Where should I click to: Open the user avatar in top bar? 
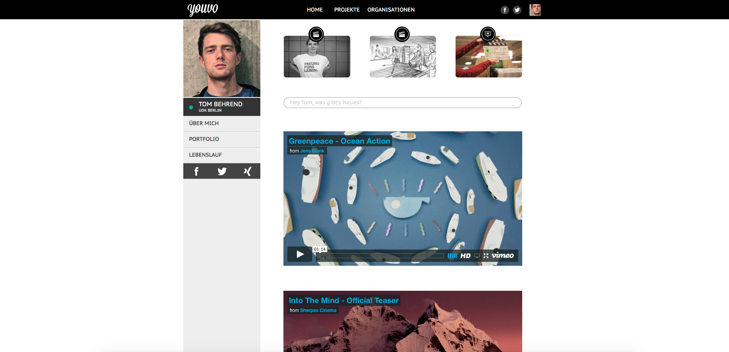(535, 10)
